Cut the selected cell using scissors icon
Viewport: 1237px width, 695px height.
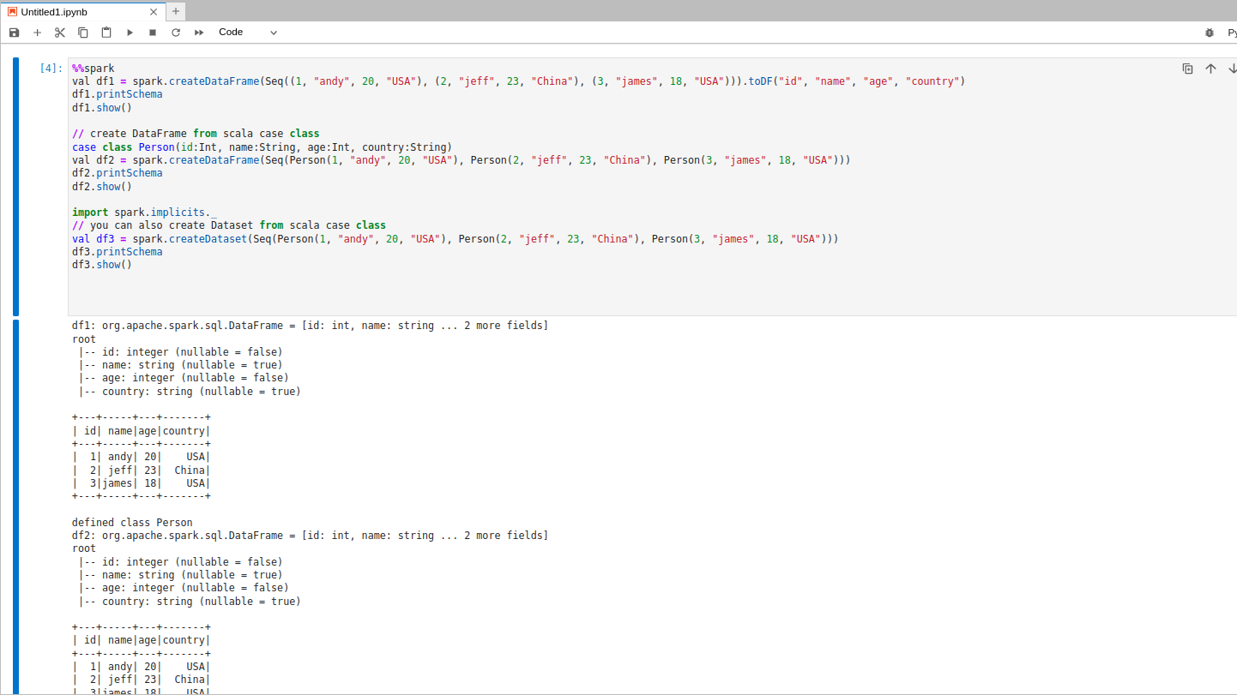[60, 33]
